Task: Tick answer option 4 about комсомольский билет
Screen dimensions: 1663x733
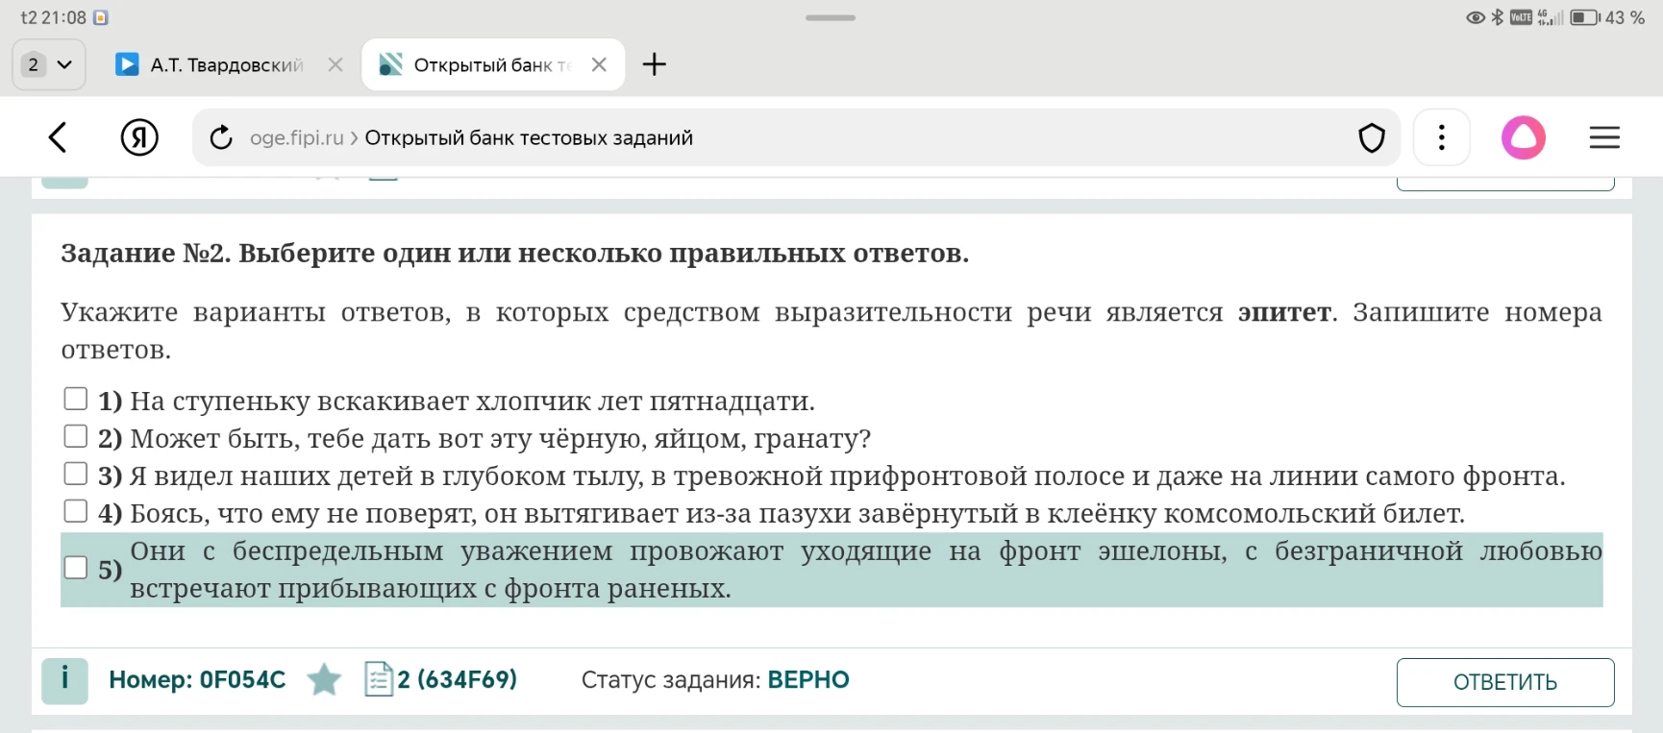Action: (76, 511)
